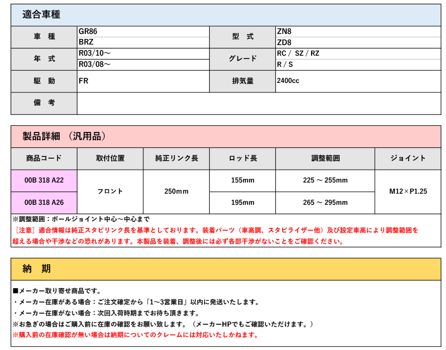Click the メーカー在庫がない場合 line
This screenshot has height=350, width=446.
(106, 313)
